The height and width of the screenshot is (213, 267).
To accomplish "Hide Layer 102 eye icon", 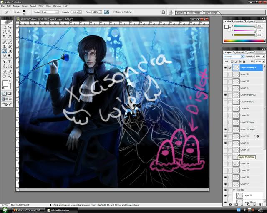I will [225, 177].
